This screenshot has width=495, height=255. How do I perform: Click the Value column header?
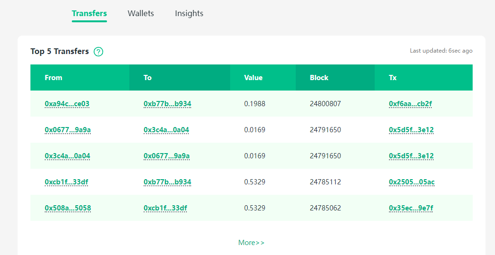click(253, 78)
